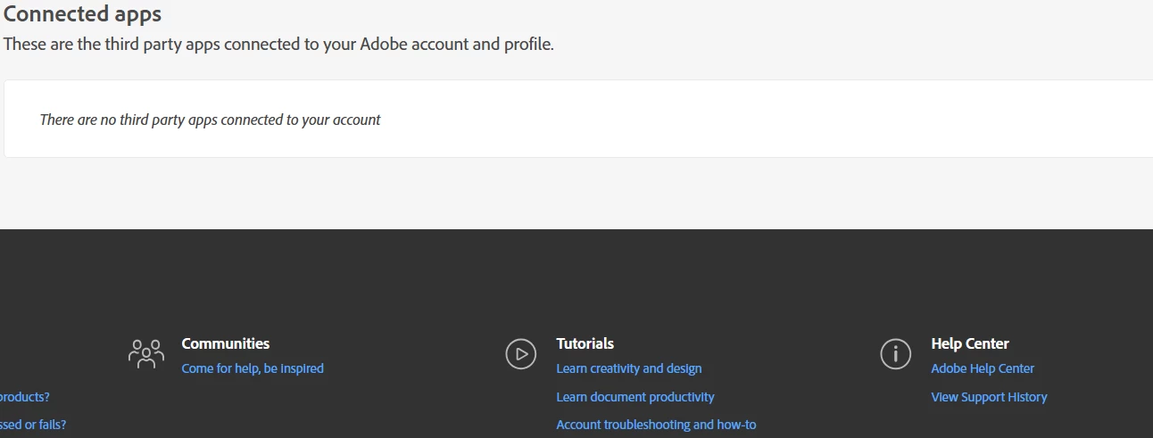Click the Tutorials heading in footer
The width and height of the screenshot is (1153, 438).
[x=585, y=343]
